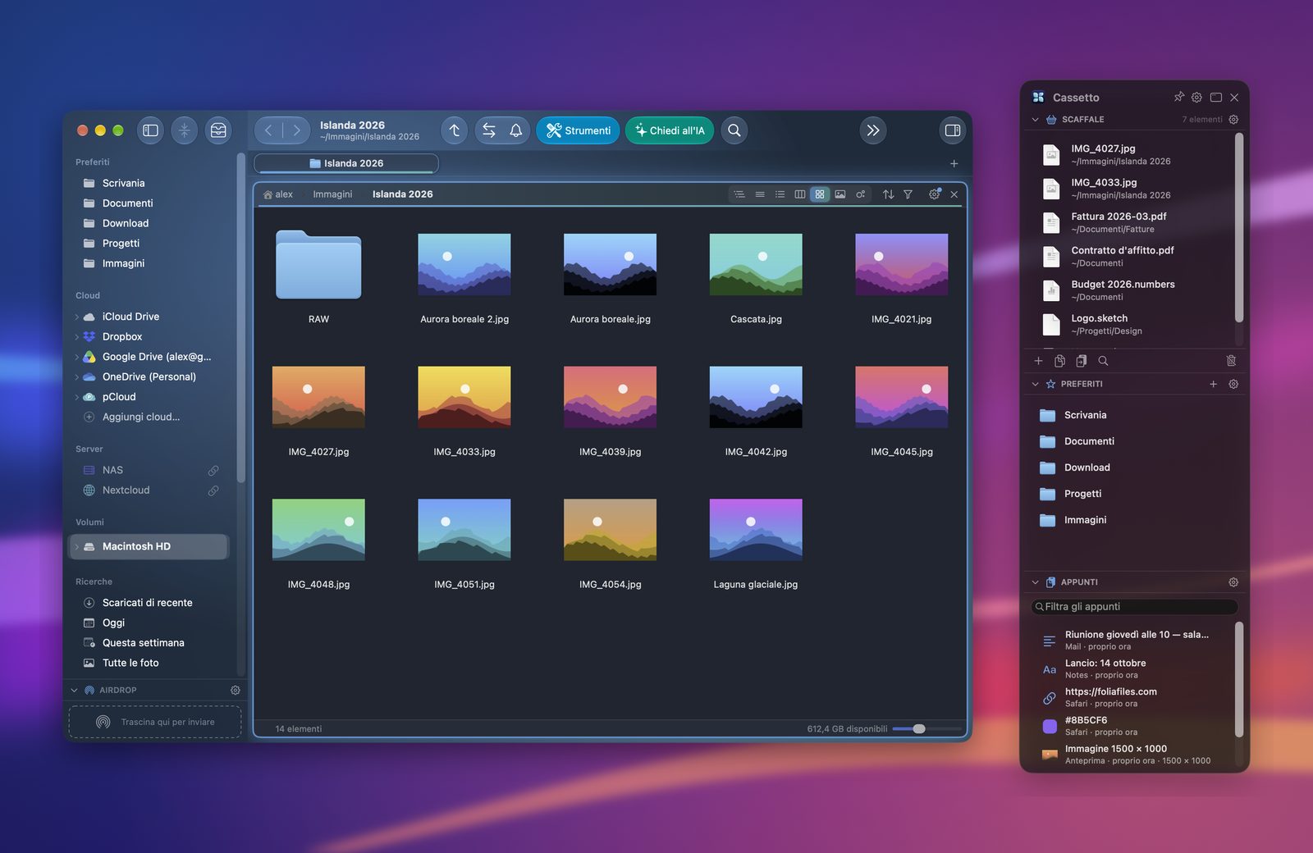Show more toolbar items with double chevron
Image resolution: width=1313 pixels, height=853 pixels.
(x=873, y=130)
